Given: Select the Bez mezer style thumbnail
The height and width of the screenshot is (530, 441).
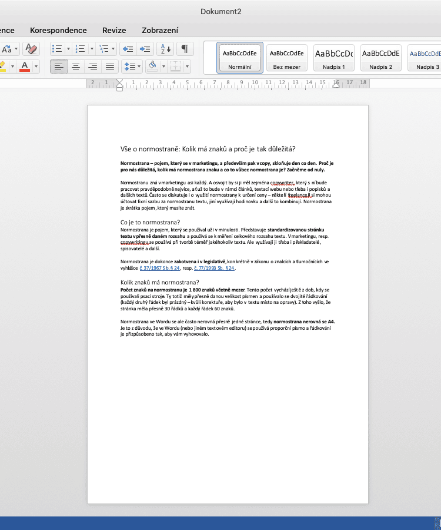Looking at the screenshot, I should 287,58.
